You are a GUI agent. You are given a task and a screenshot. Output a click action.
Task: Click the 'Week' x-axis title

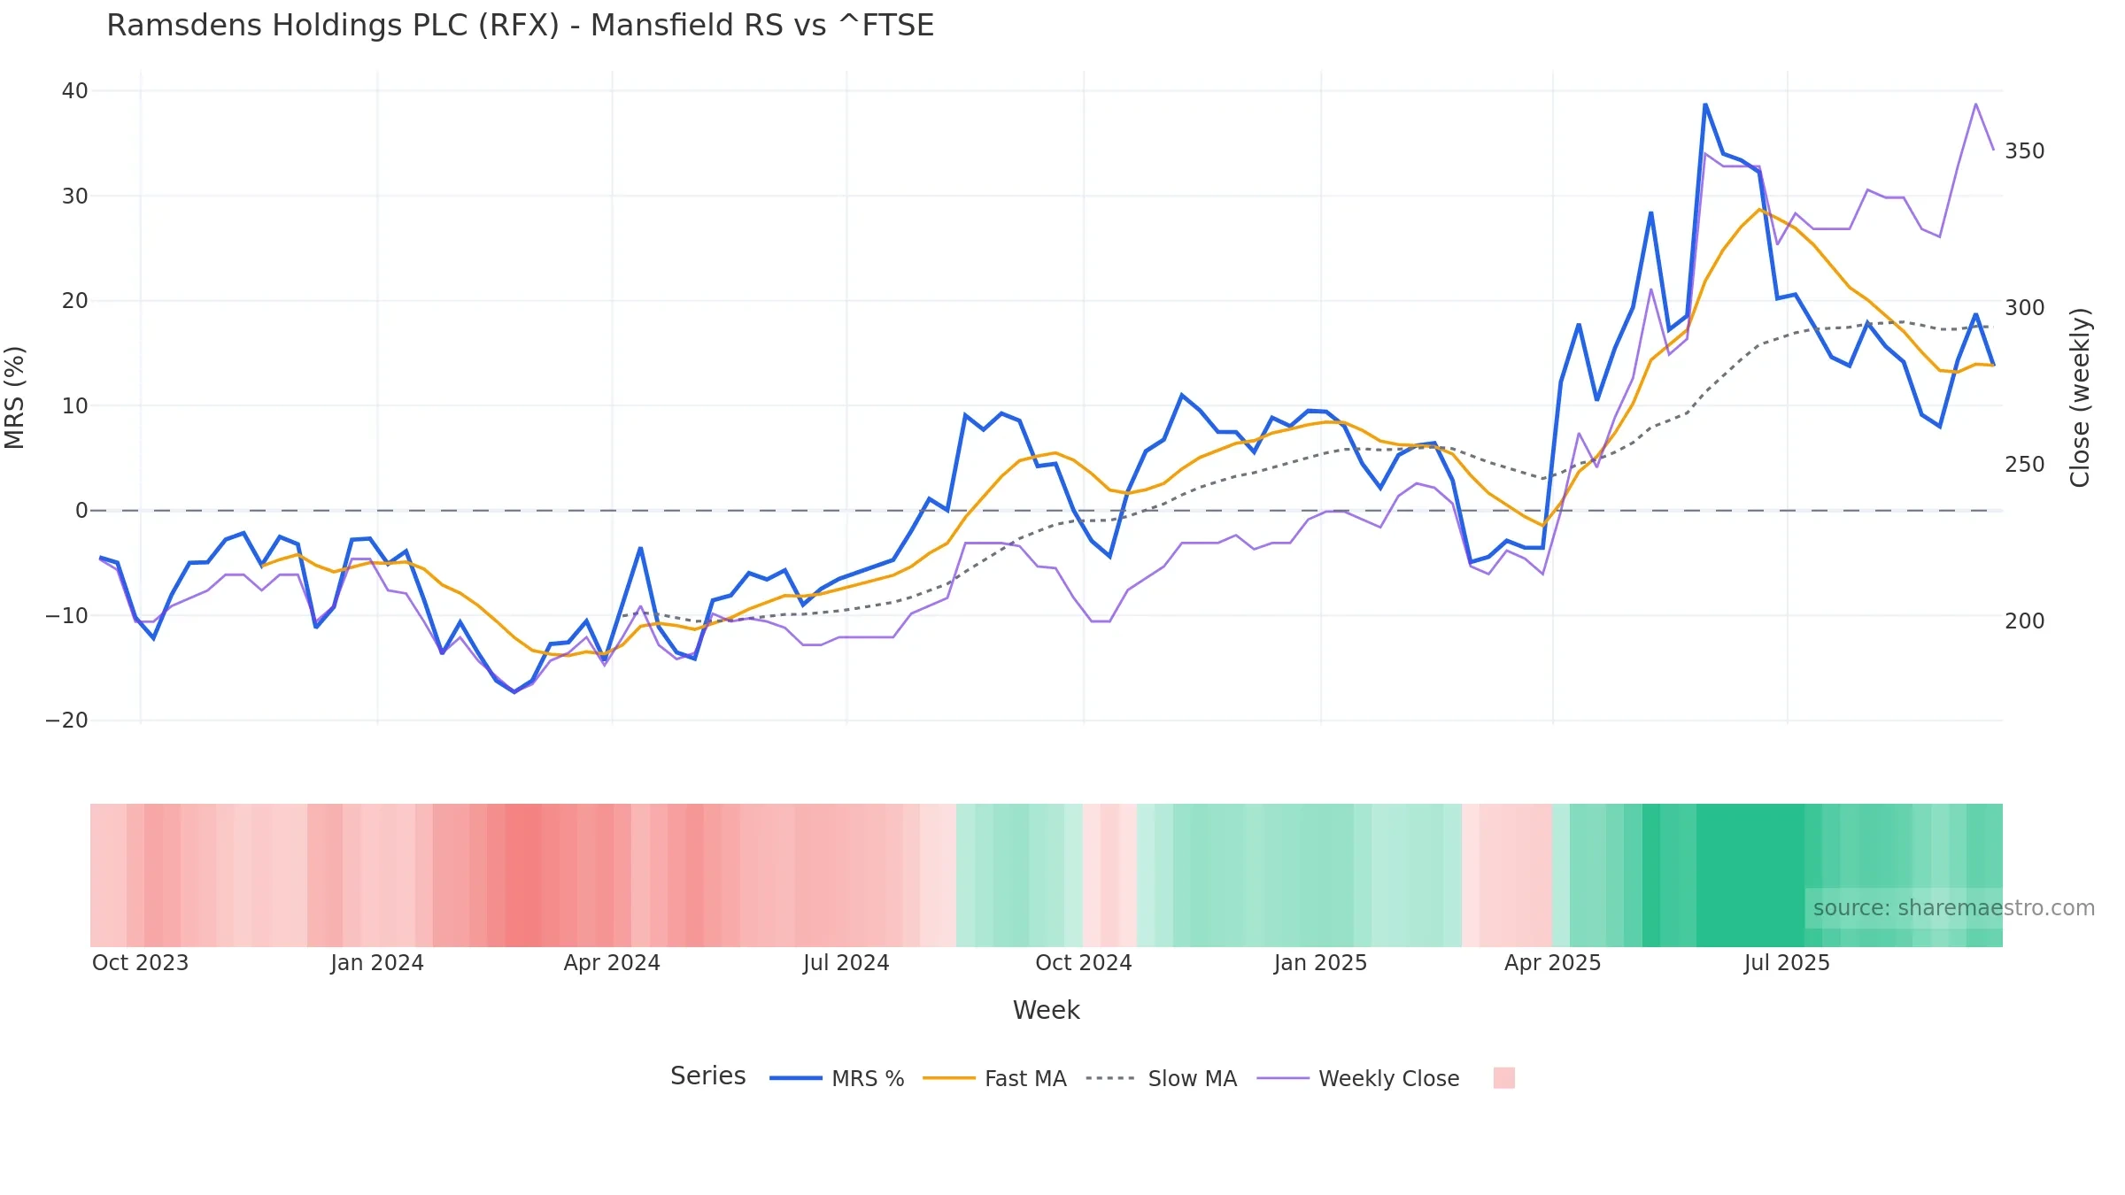tap(1046, 1010)
